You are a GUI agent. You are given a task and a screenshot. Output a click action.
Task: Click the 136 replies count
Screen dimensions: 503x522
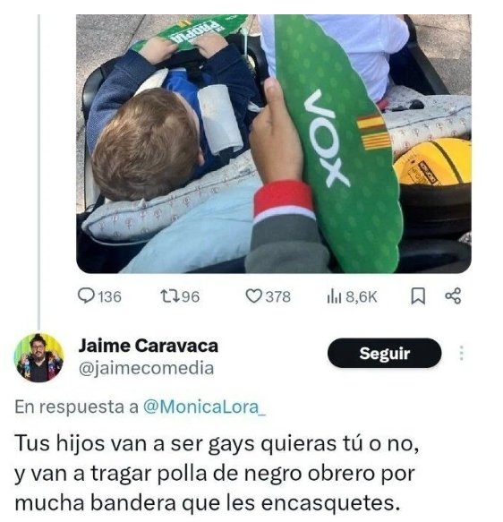pos(110,296)
